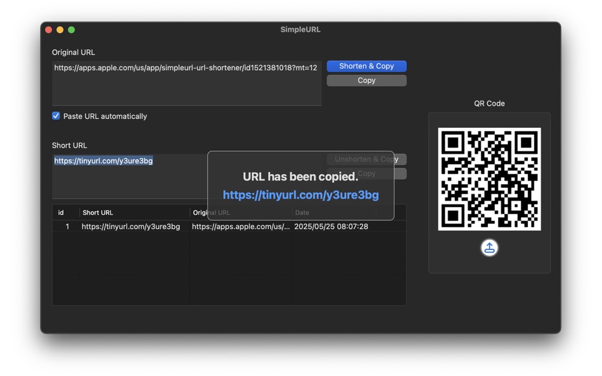Click the Unshorten & Copy button
The width and height of the screenshot is (602, 376).
(x=366, y=159)
